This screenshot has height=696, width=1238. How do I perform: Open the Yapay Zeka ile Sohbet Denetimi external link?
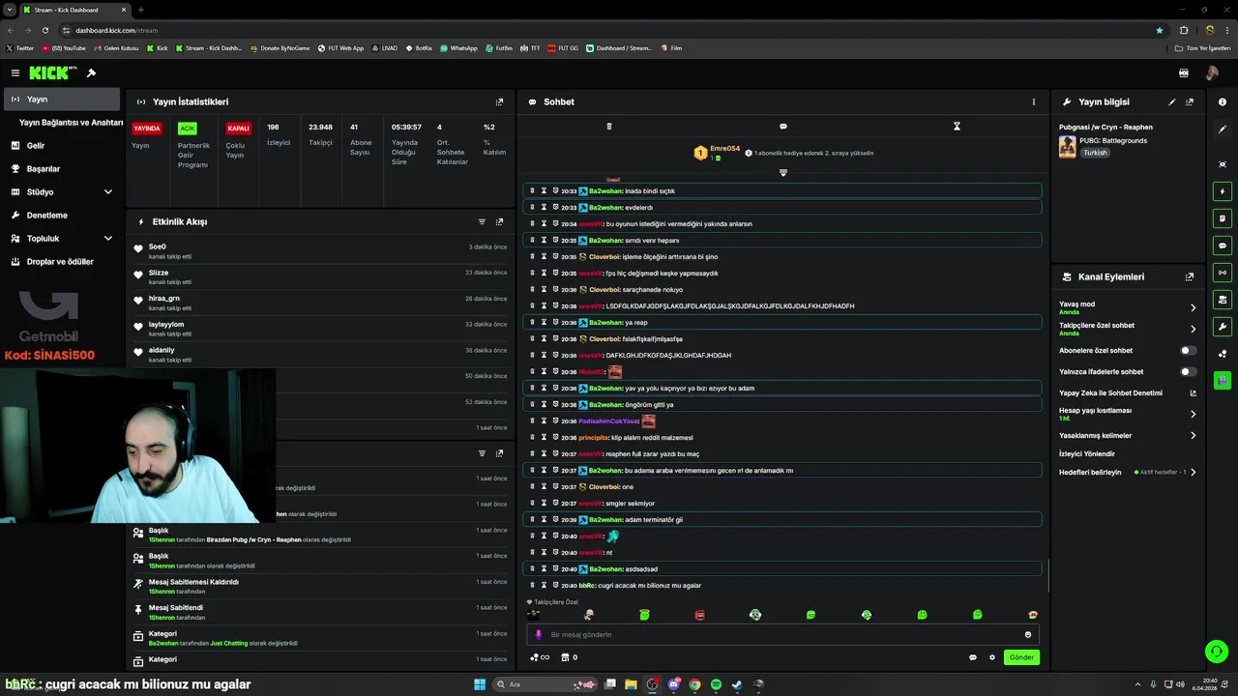pyautogui.click(x=1193, y=393)
